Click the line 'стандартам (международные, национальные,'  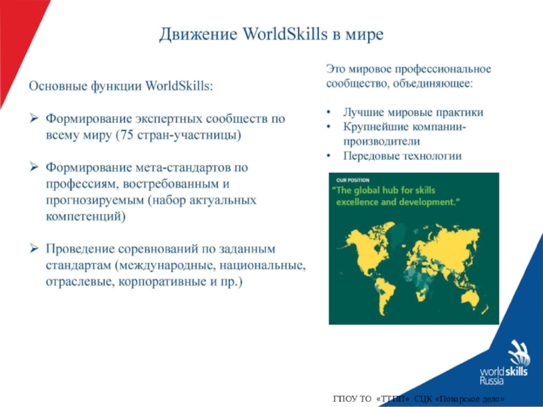176,265
